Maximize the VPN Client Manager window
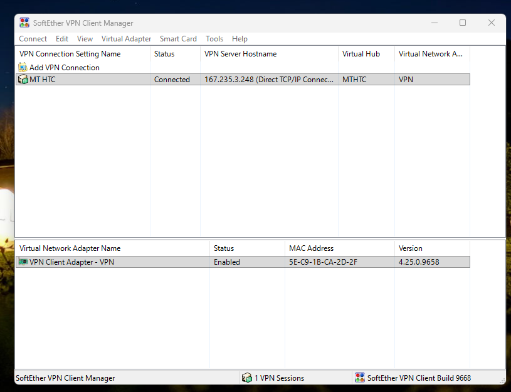 tap(463, 23)
